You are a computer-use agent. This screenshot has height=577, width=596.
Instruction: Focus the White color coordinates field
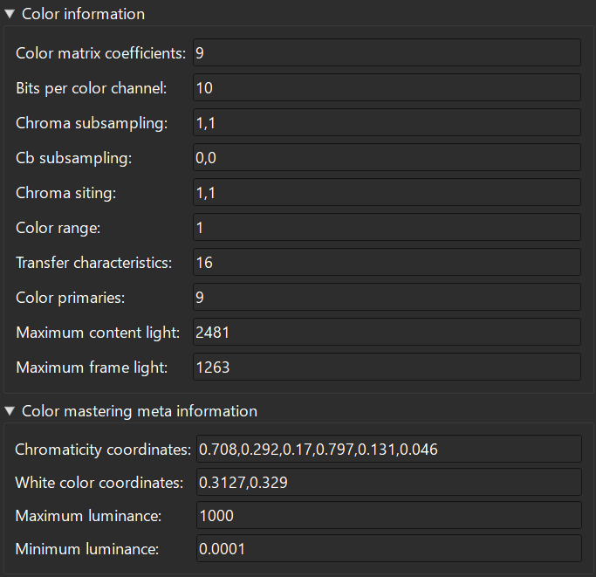pos(388,482)
